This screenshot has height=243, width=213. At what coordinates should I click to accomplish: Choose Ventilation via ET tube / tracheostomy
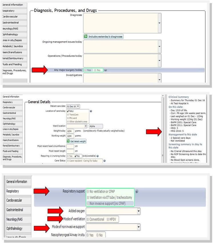109,198
